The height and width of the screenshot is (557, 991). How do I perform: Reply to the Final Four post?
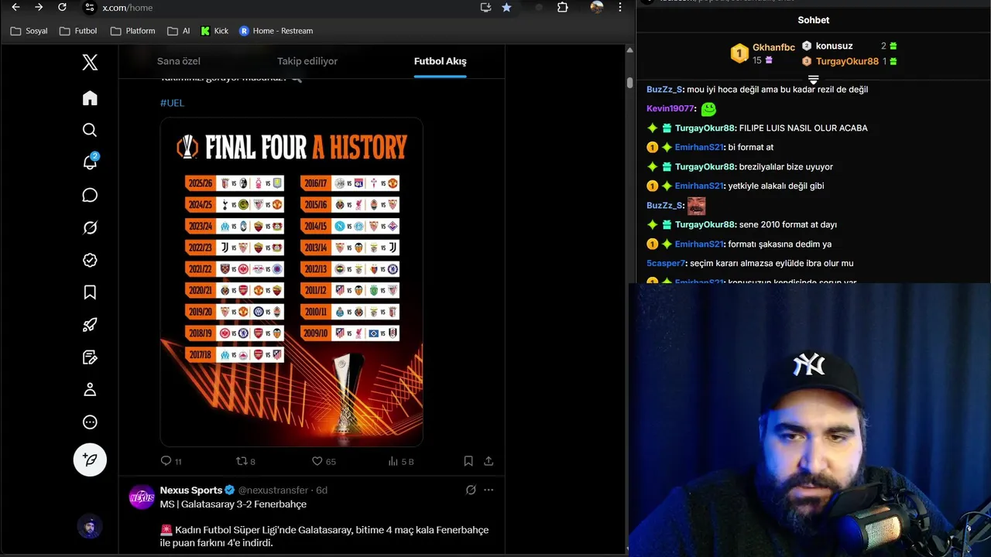coord(170,461)
